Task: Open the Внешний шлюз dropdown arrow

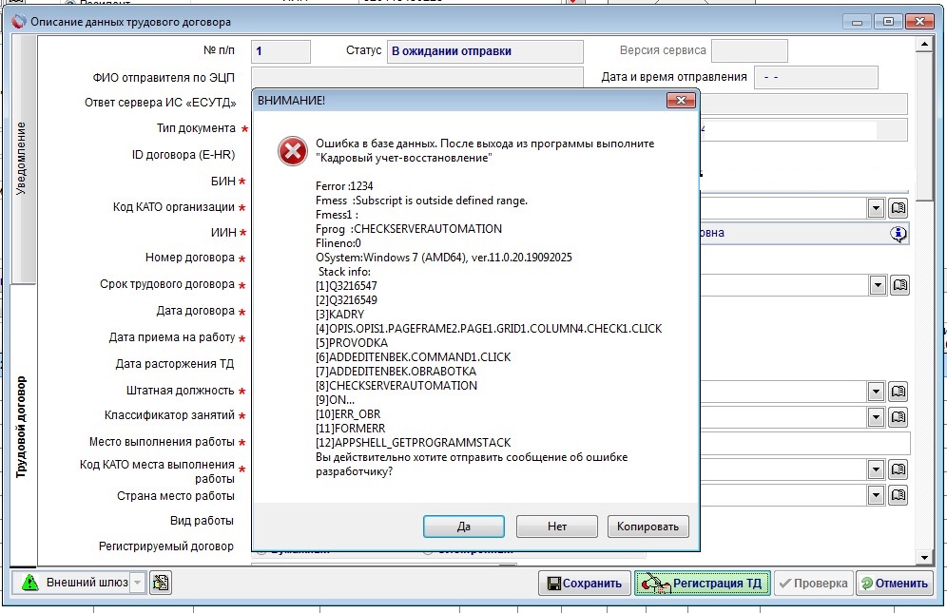Action: point(137,583)
